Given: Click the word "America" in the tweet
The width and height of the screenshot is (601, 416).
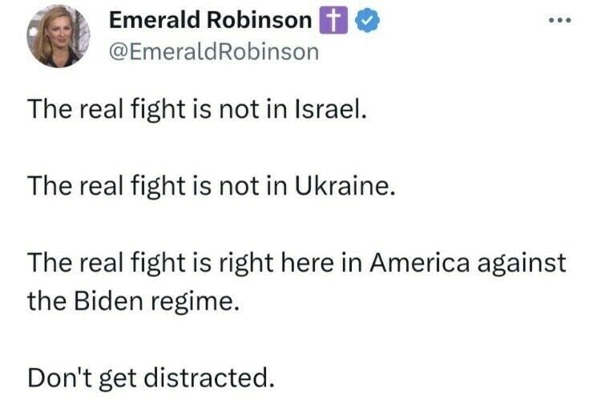Looking at the screenshot, I should tap(419, 263).
